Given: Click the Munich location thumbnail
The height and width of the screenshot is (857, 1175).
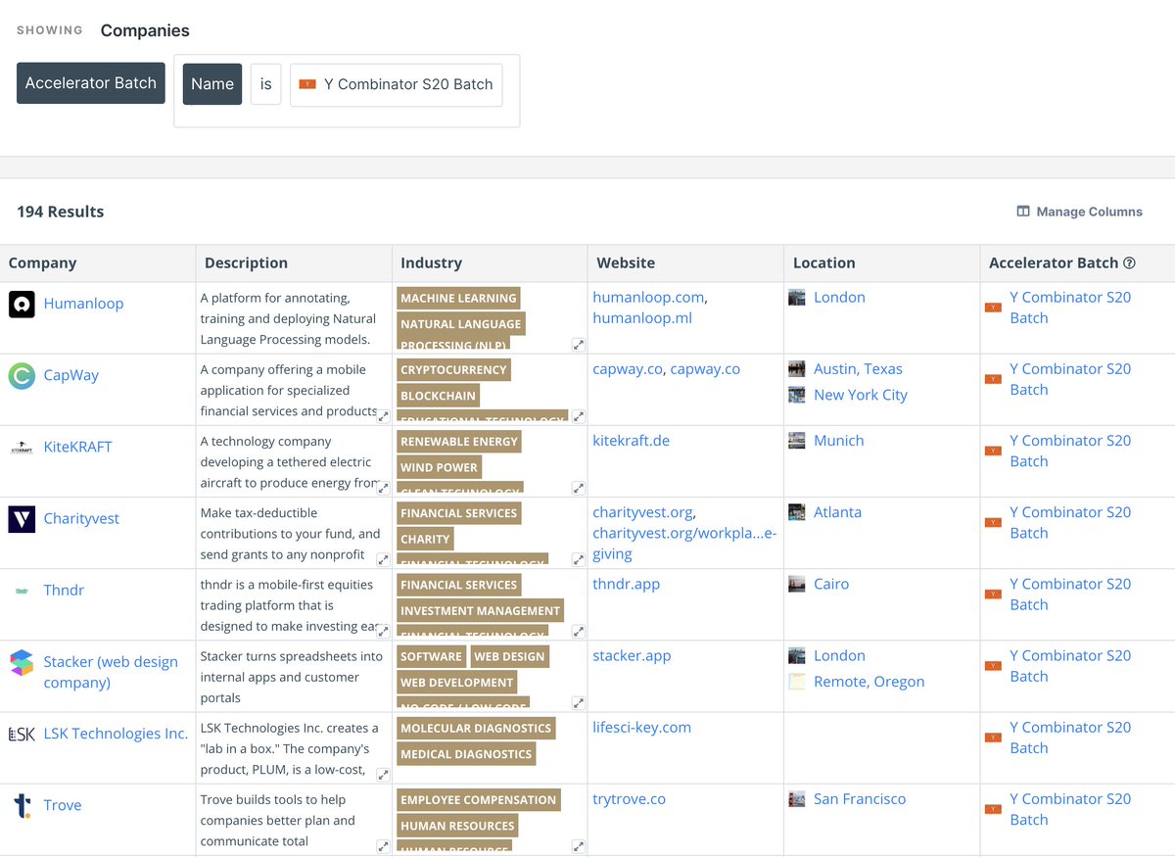Looking at the screenshot, I should 797,441.
